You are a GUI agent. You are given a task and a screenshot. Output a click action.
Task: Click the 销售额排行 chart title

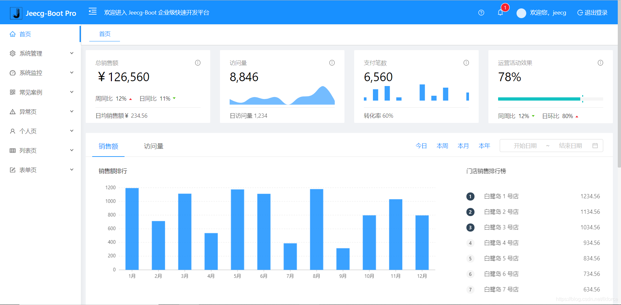point(113,171)
